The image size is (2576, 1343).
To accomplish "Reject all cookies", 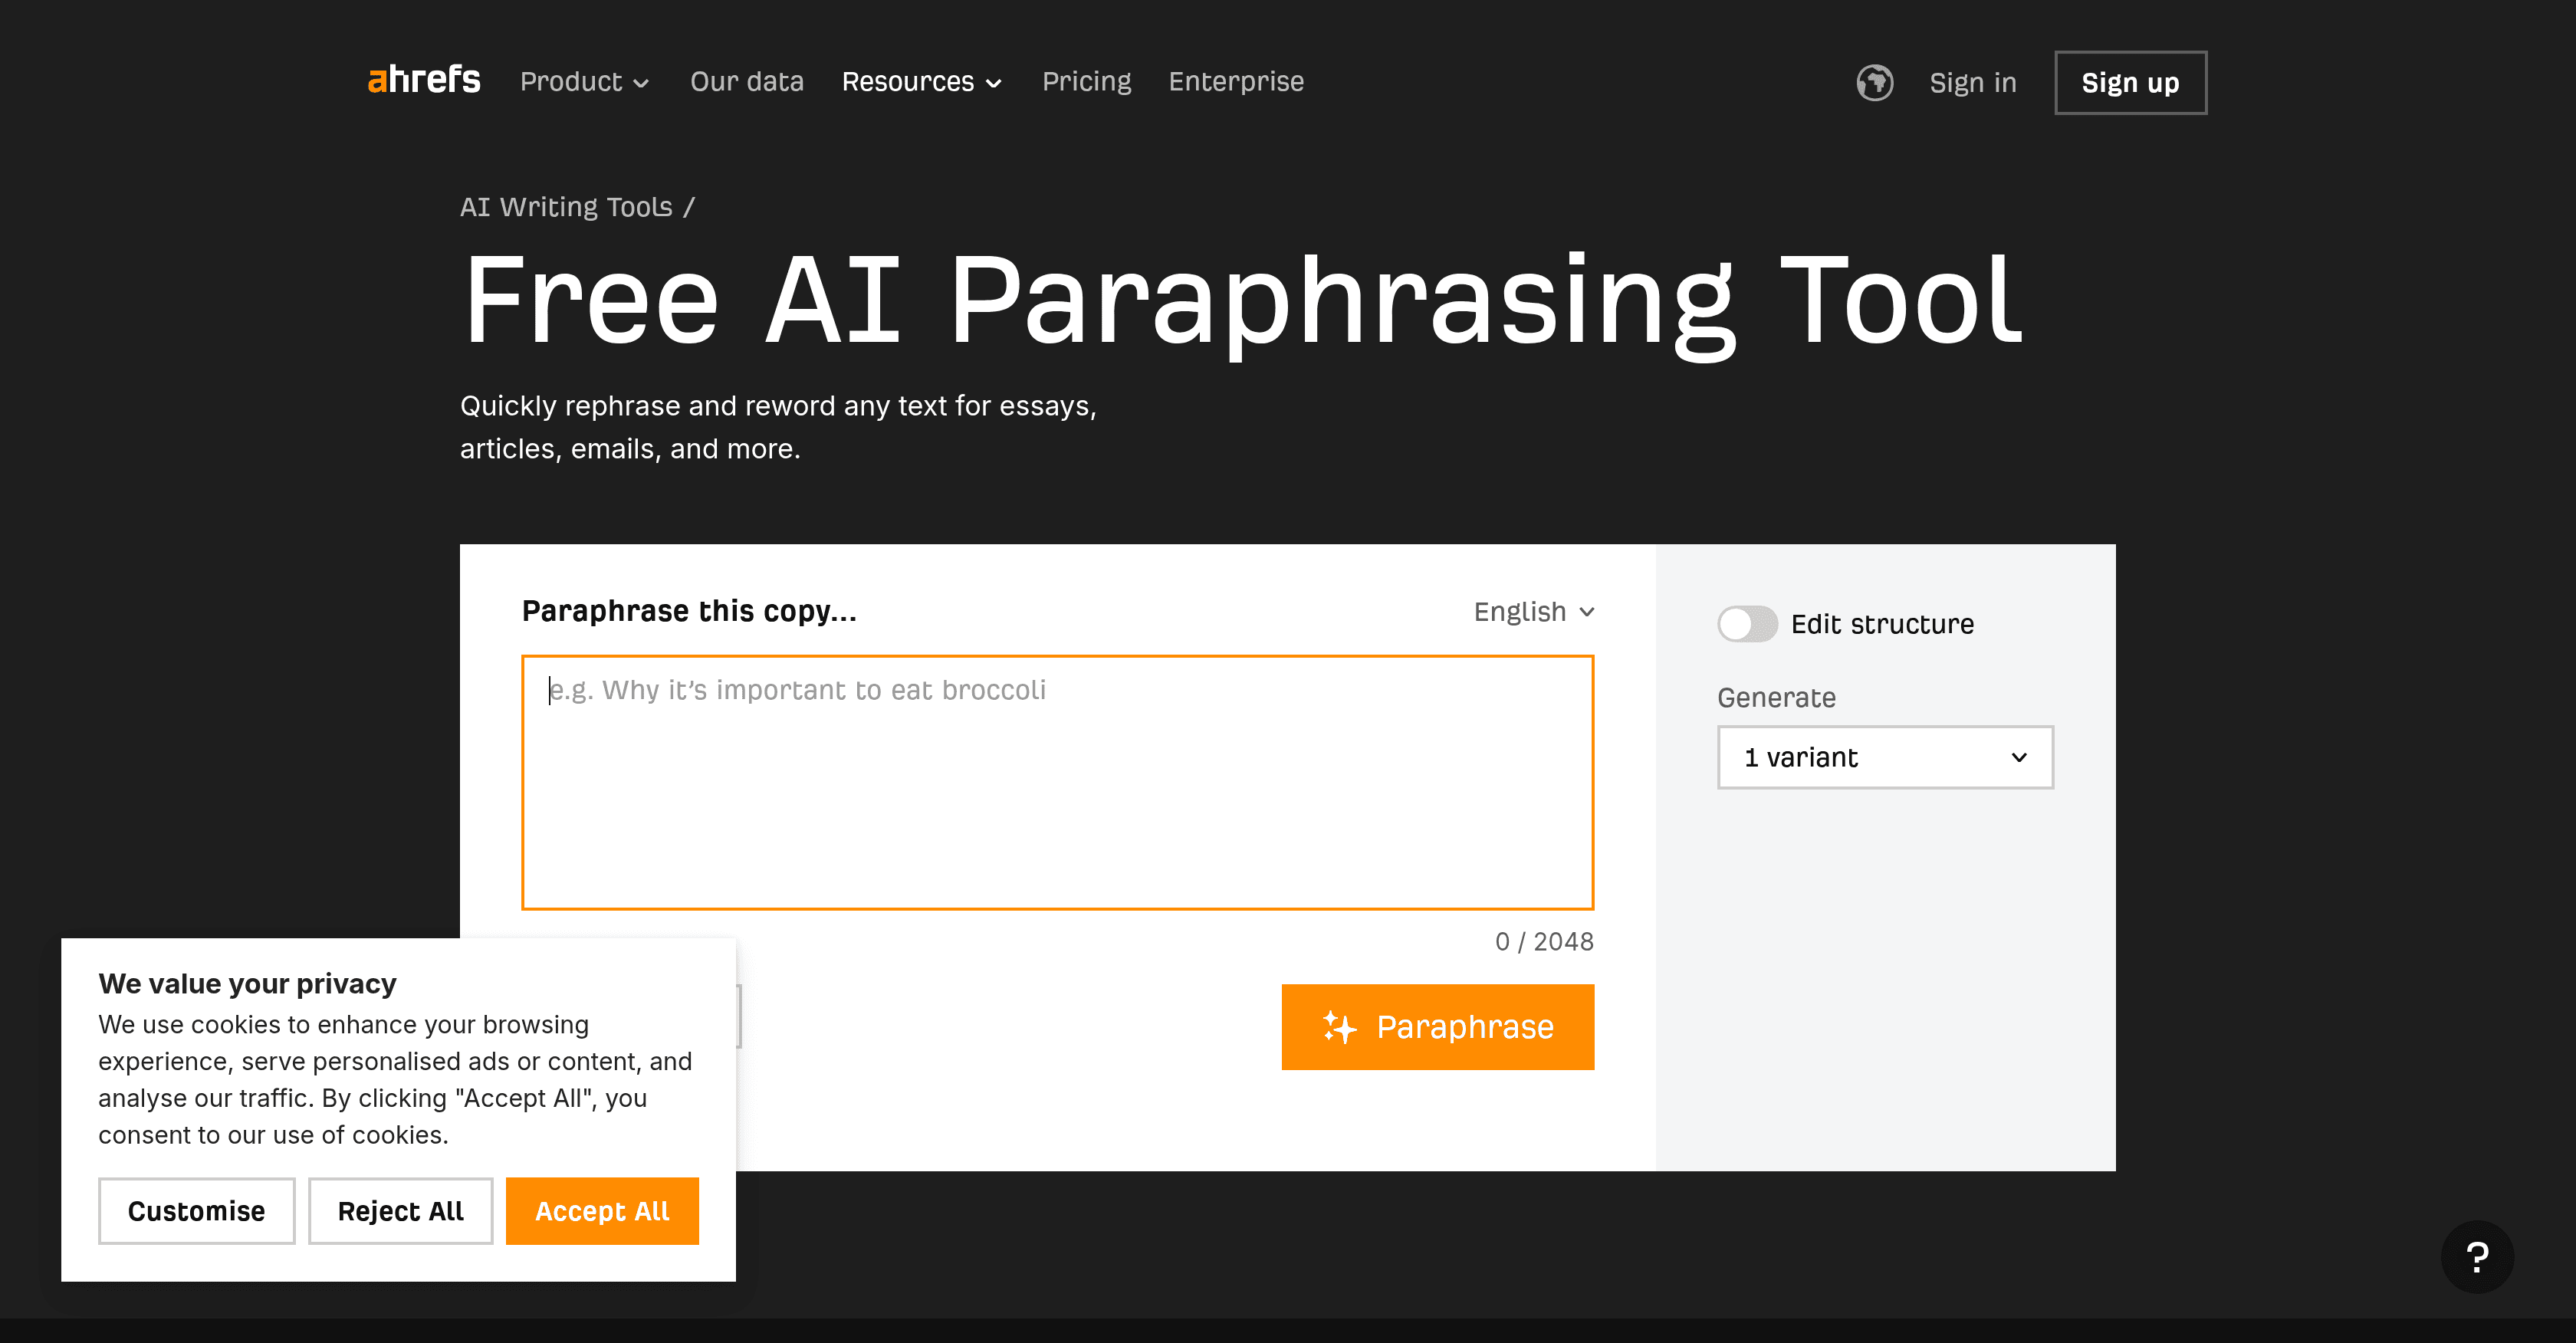I will (x=400, y=1211).
